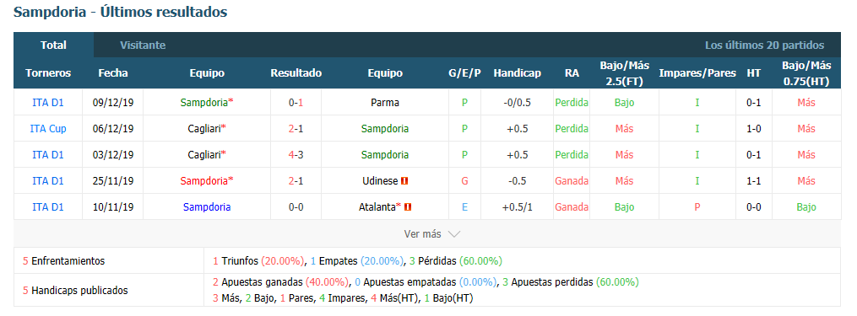Viewport: 857px width, 316px height.
Task: Click the Parma team name
Action: pos(385,103)
